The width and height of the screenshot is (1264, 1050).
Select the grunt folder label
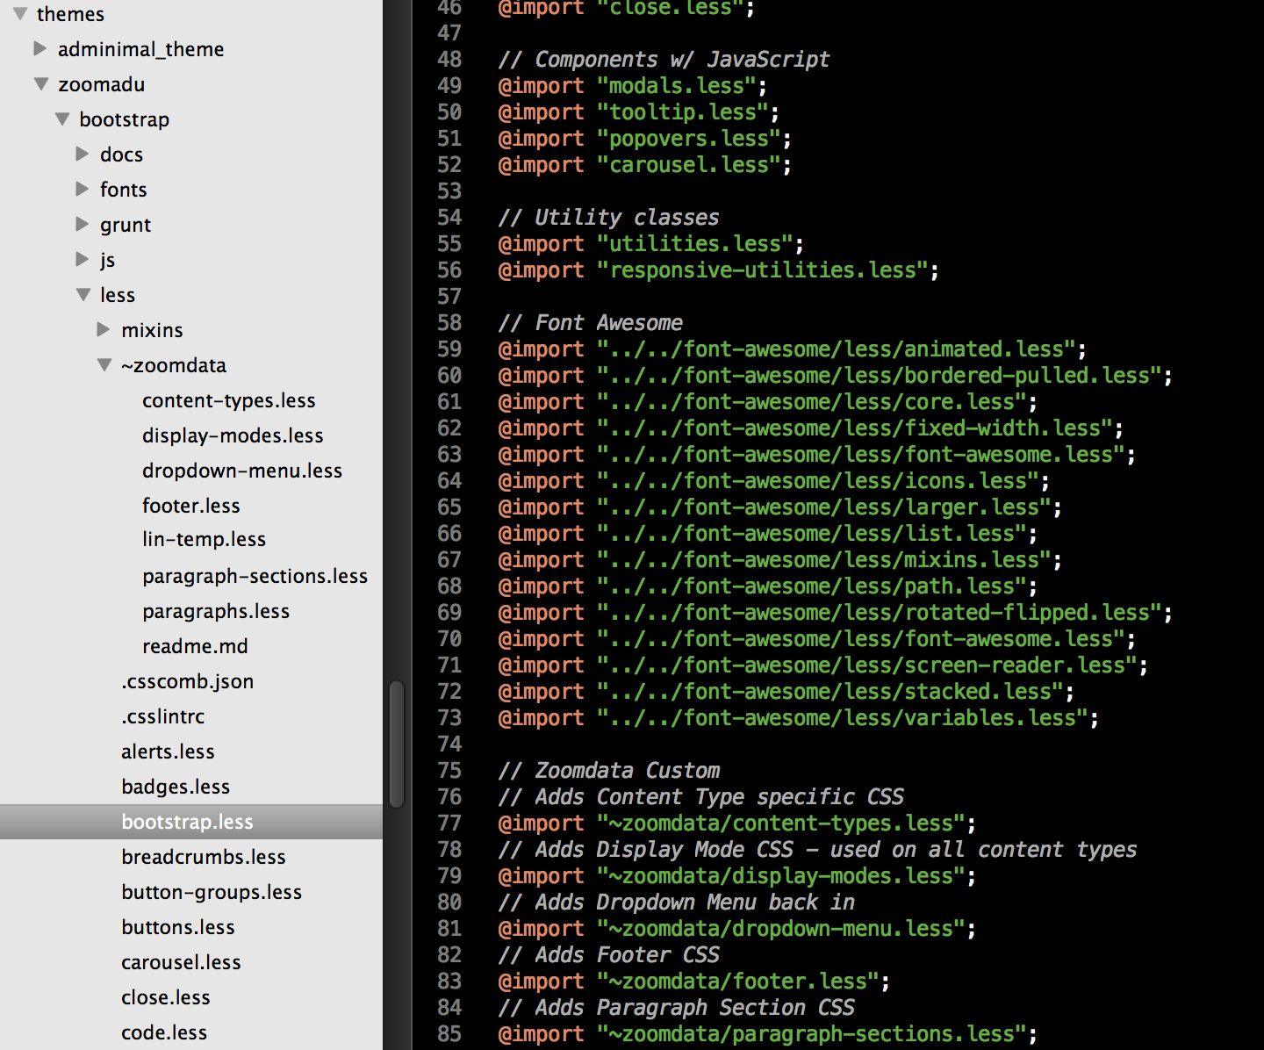(126, 225)
